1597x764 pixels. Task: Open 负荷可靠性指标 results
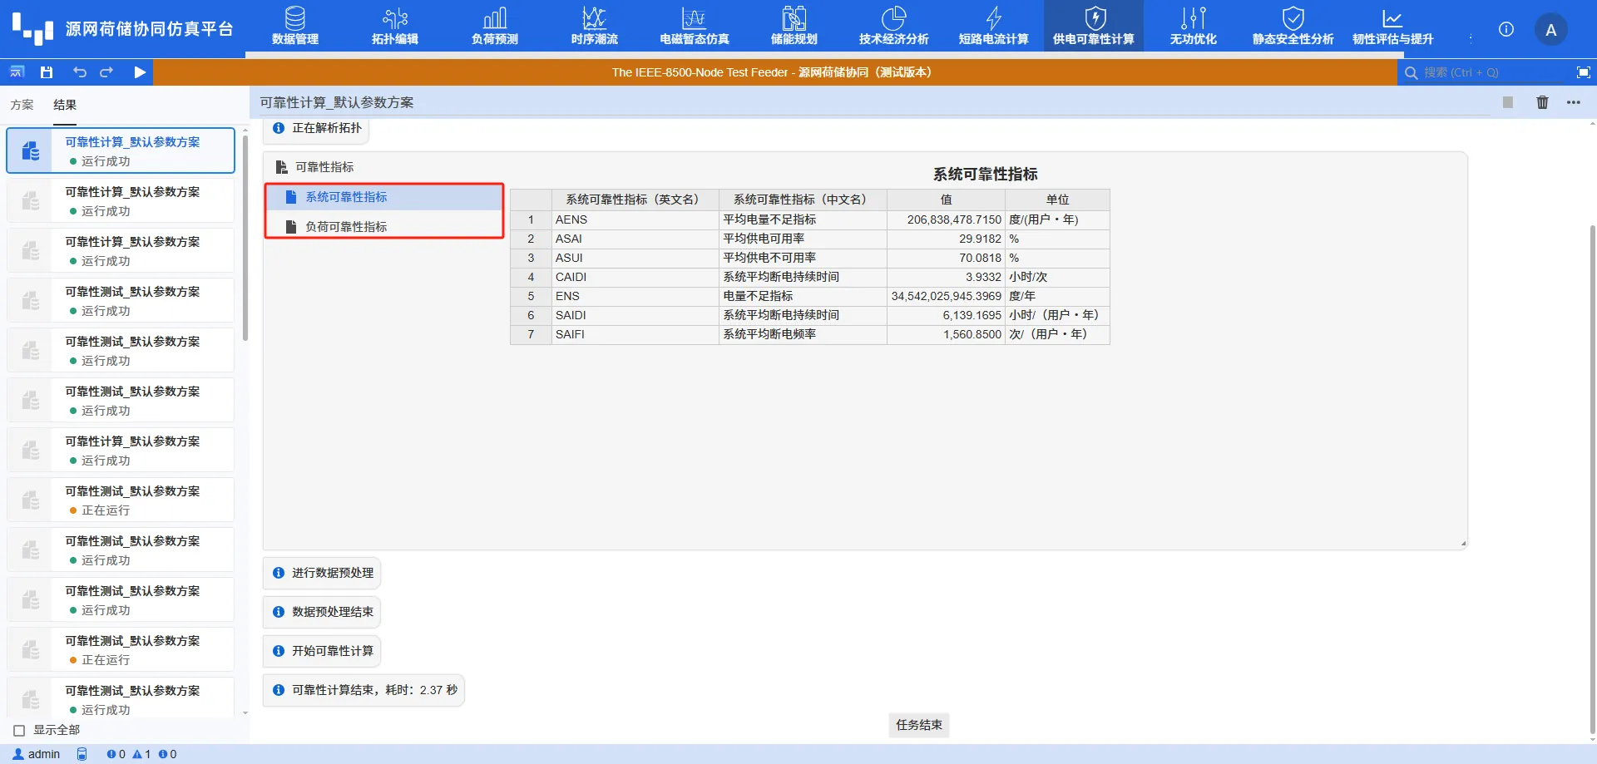tap(345, 225)
